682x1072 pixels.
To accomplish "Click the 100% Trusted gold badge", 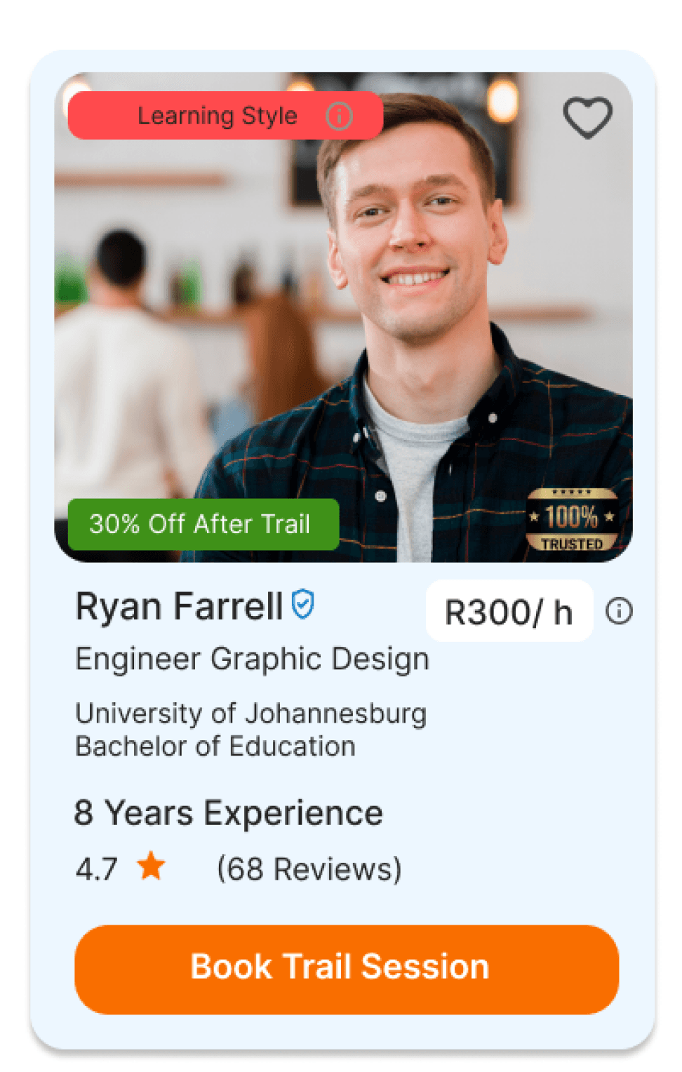I will (572, 520).
